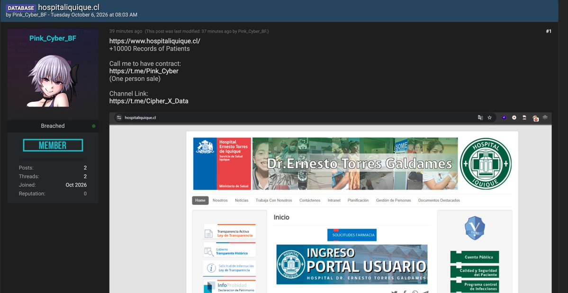Open the Contáctenos menu item
568x293 pixels.
point(310,200)
